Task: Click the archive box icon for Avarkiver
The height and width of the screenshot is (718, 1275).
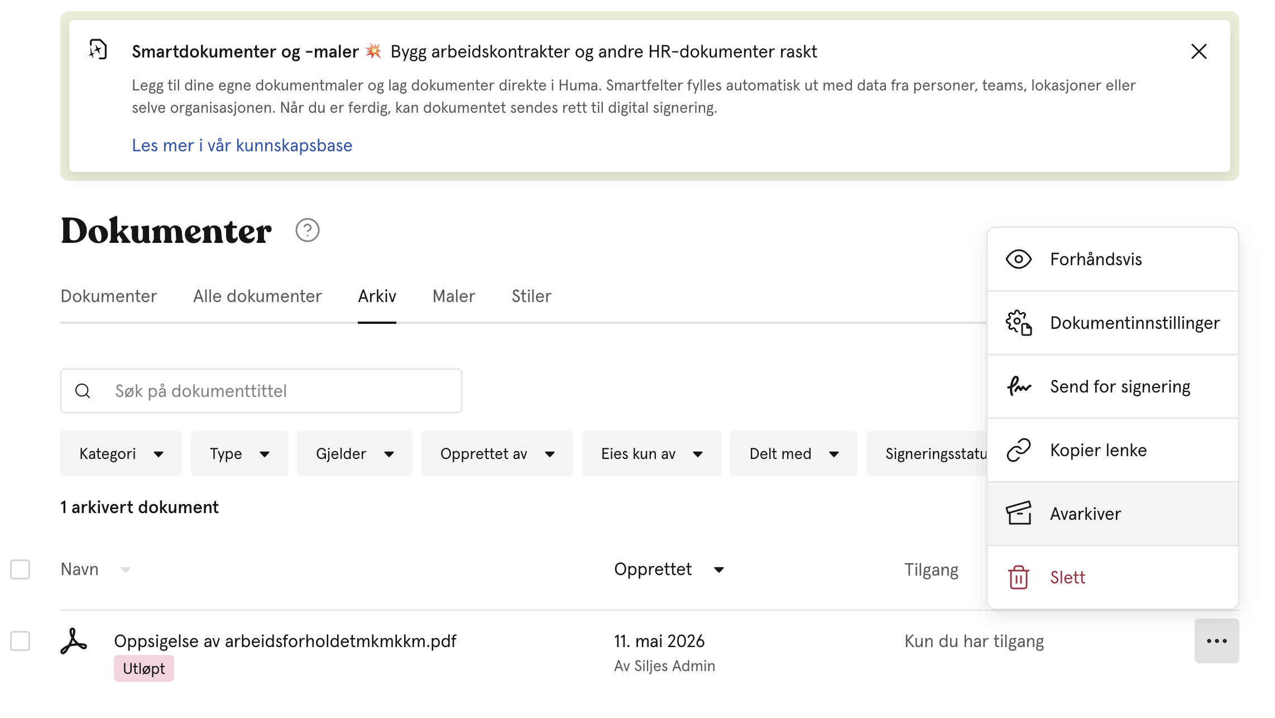Action: click(1018, 514)
